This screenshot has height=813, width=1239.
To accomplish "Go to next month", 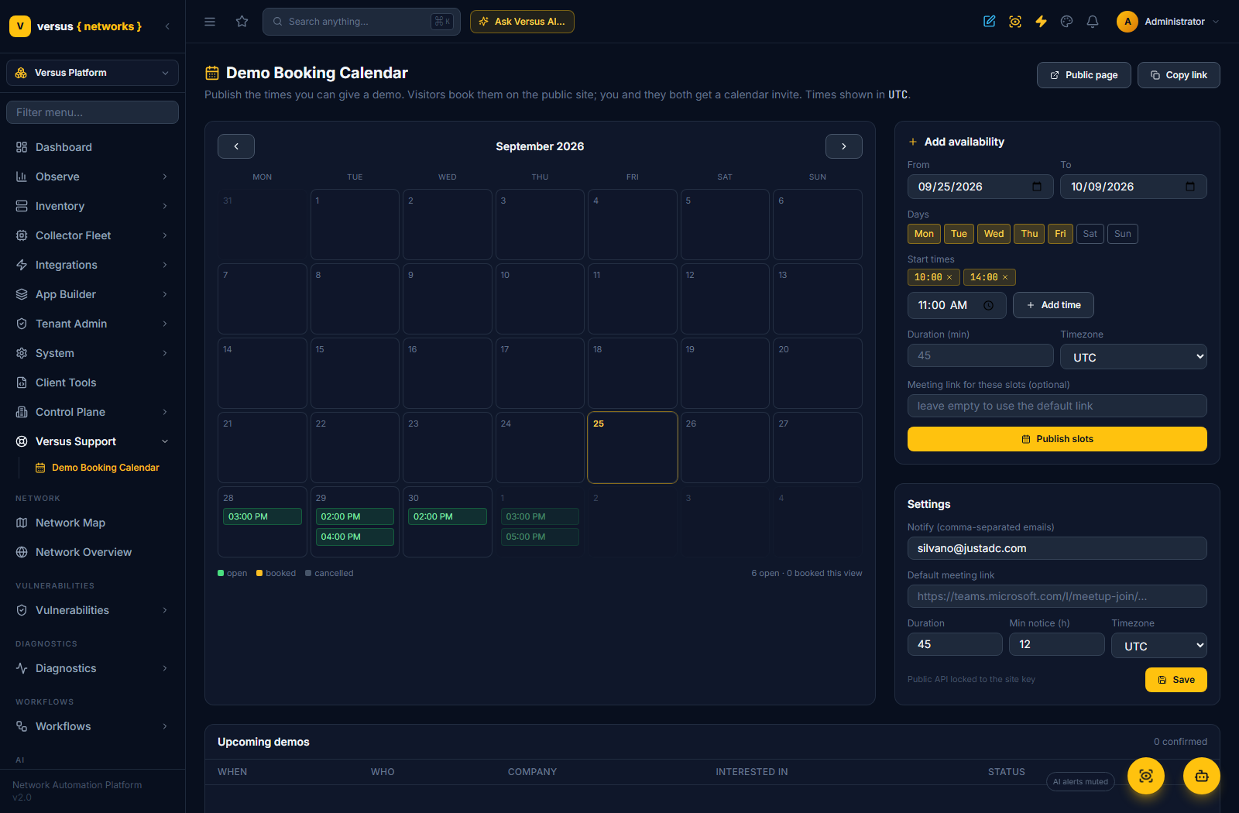I will (x=844, y=146).
